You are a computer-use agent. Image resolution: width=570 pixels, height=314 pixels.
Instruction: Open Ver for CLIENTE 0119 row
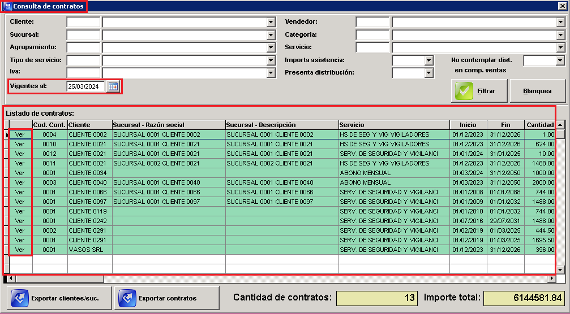20,211
